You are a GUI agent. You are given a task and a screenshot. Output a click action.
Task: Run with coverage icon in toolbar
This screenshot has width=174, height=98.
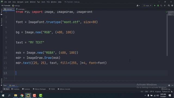(161, 5)
